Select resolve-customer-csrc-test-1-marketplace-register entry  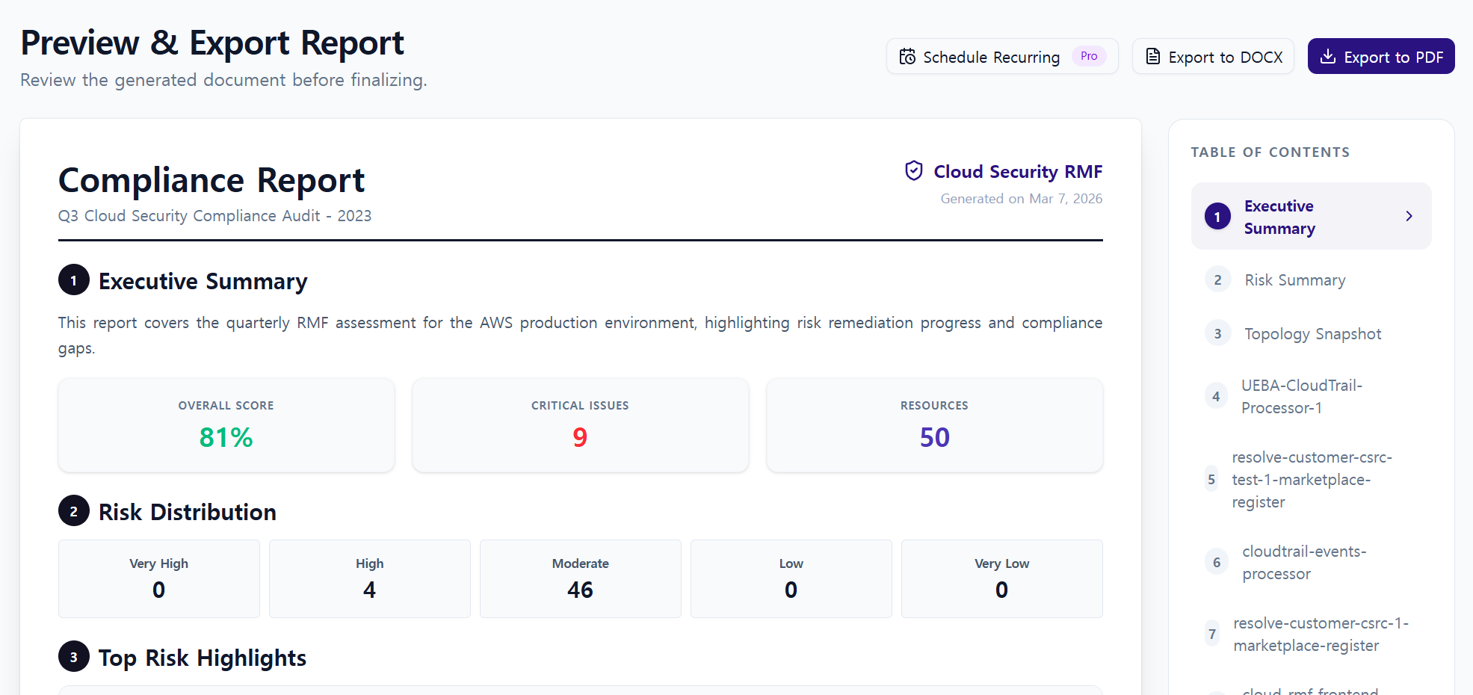[1312, 480]
